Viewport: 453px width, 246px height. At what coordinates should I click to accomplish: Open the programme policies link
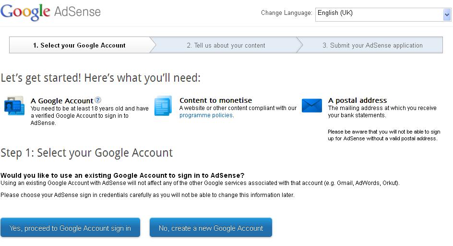click(206, 115)
